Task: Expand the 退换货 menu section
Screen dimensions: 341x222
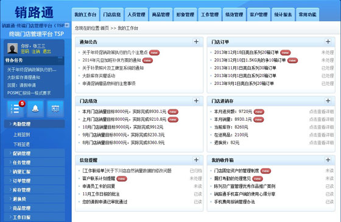Action: click(x=34, y=199)
